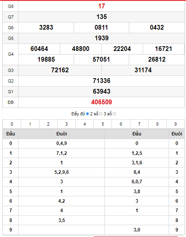The image size is (186, 237).
Task: Click the G8 prize number 17
Action: 102,6
